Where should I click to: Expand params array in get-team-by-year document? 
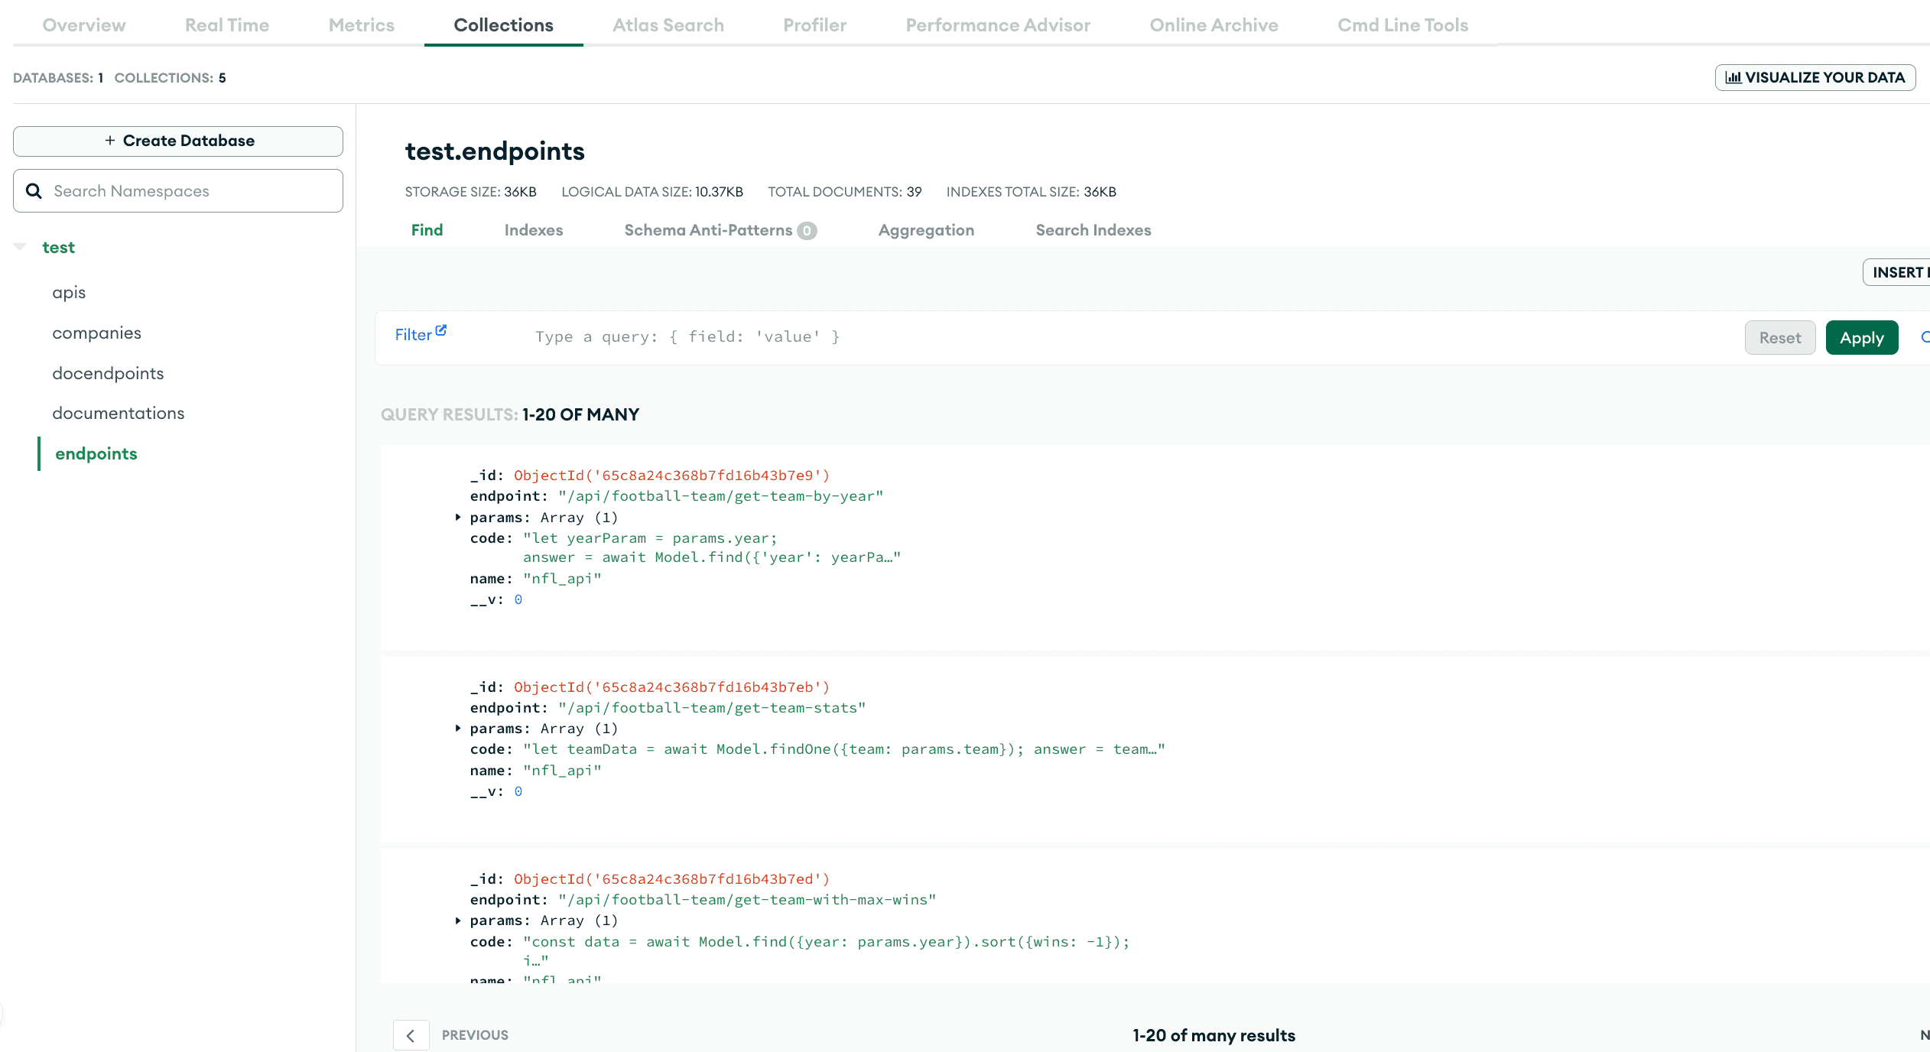click(458, 518)
